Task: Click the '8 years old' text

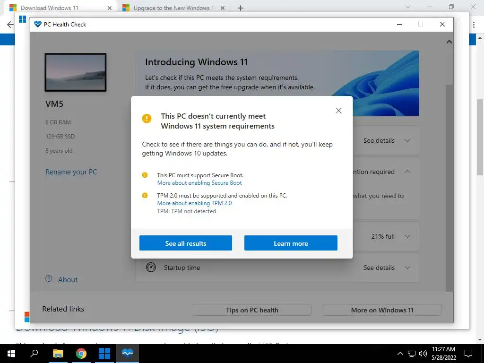Action: pyautogui.click(x=59, y=151)
